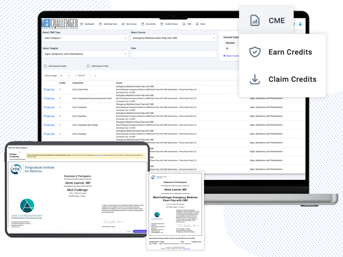View My Activity page
Image resolution: width=343 pixels, height=257 pixels.
point(151,24)
